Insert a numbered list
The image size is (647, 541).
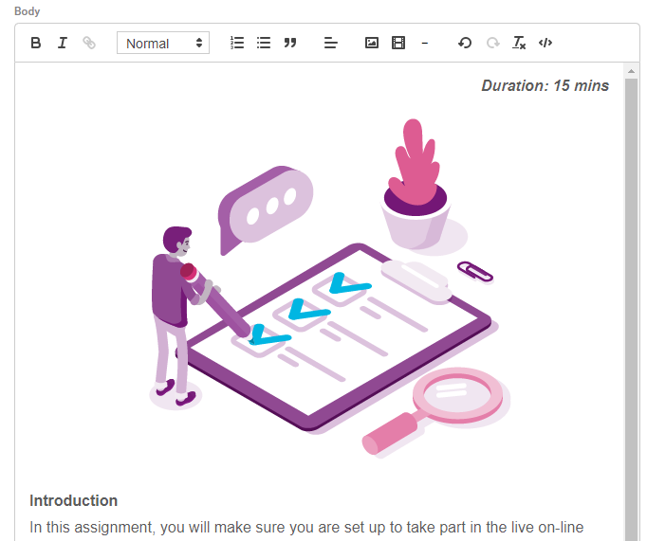[x=237, y=43]
